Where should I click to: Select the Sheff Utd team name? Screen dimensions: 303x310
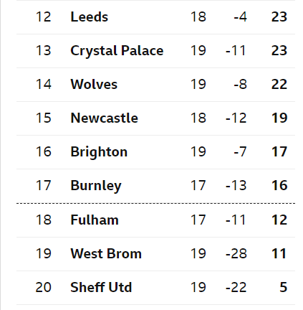click(x=101, y=288)
